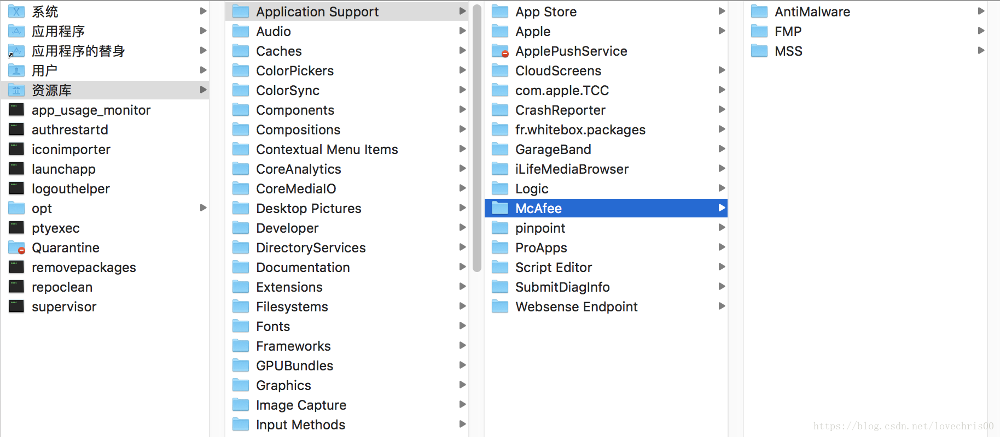The image size is (1000, 437).
Task: Click the 应用程序 folder icon
Action: tap(16, 31)
